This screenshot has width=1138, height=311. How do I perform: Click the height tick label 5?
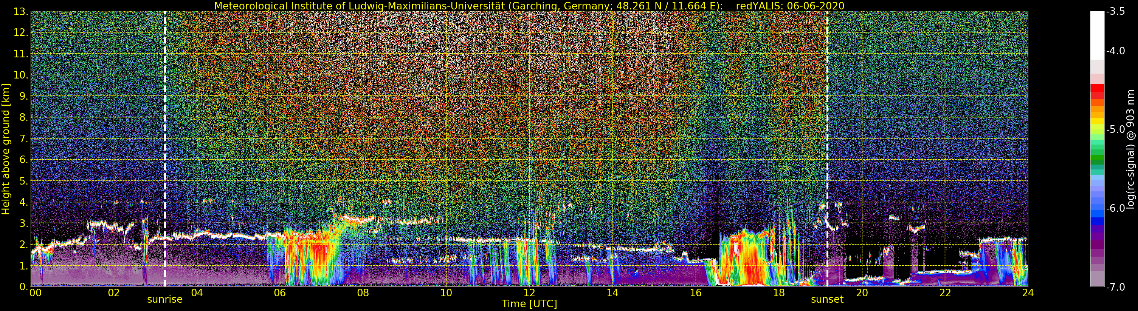tap(23, 181)
